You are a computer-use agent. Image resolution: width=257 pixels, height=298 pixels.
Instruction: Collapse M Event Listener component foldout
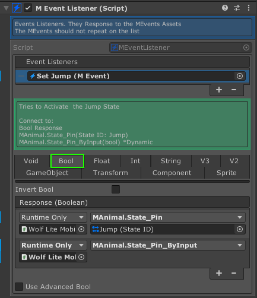[x=6, y=8]
